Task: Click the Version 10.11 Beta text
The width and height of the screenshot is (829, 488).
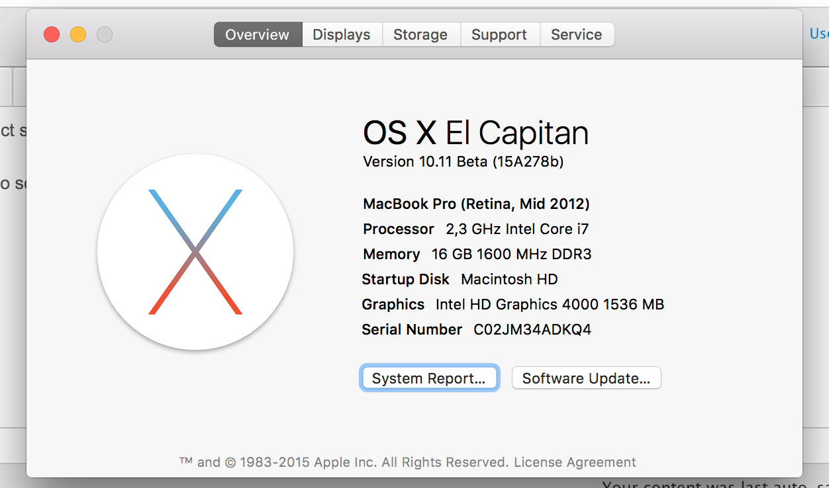Action: [463, 162]
